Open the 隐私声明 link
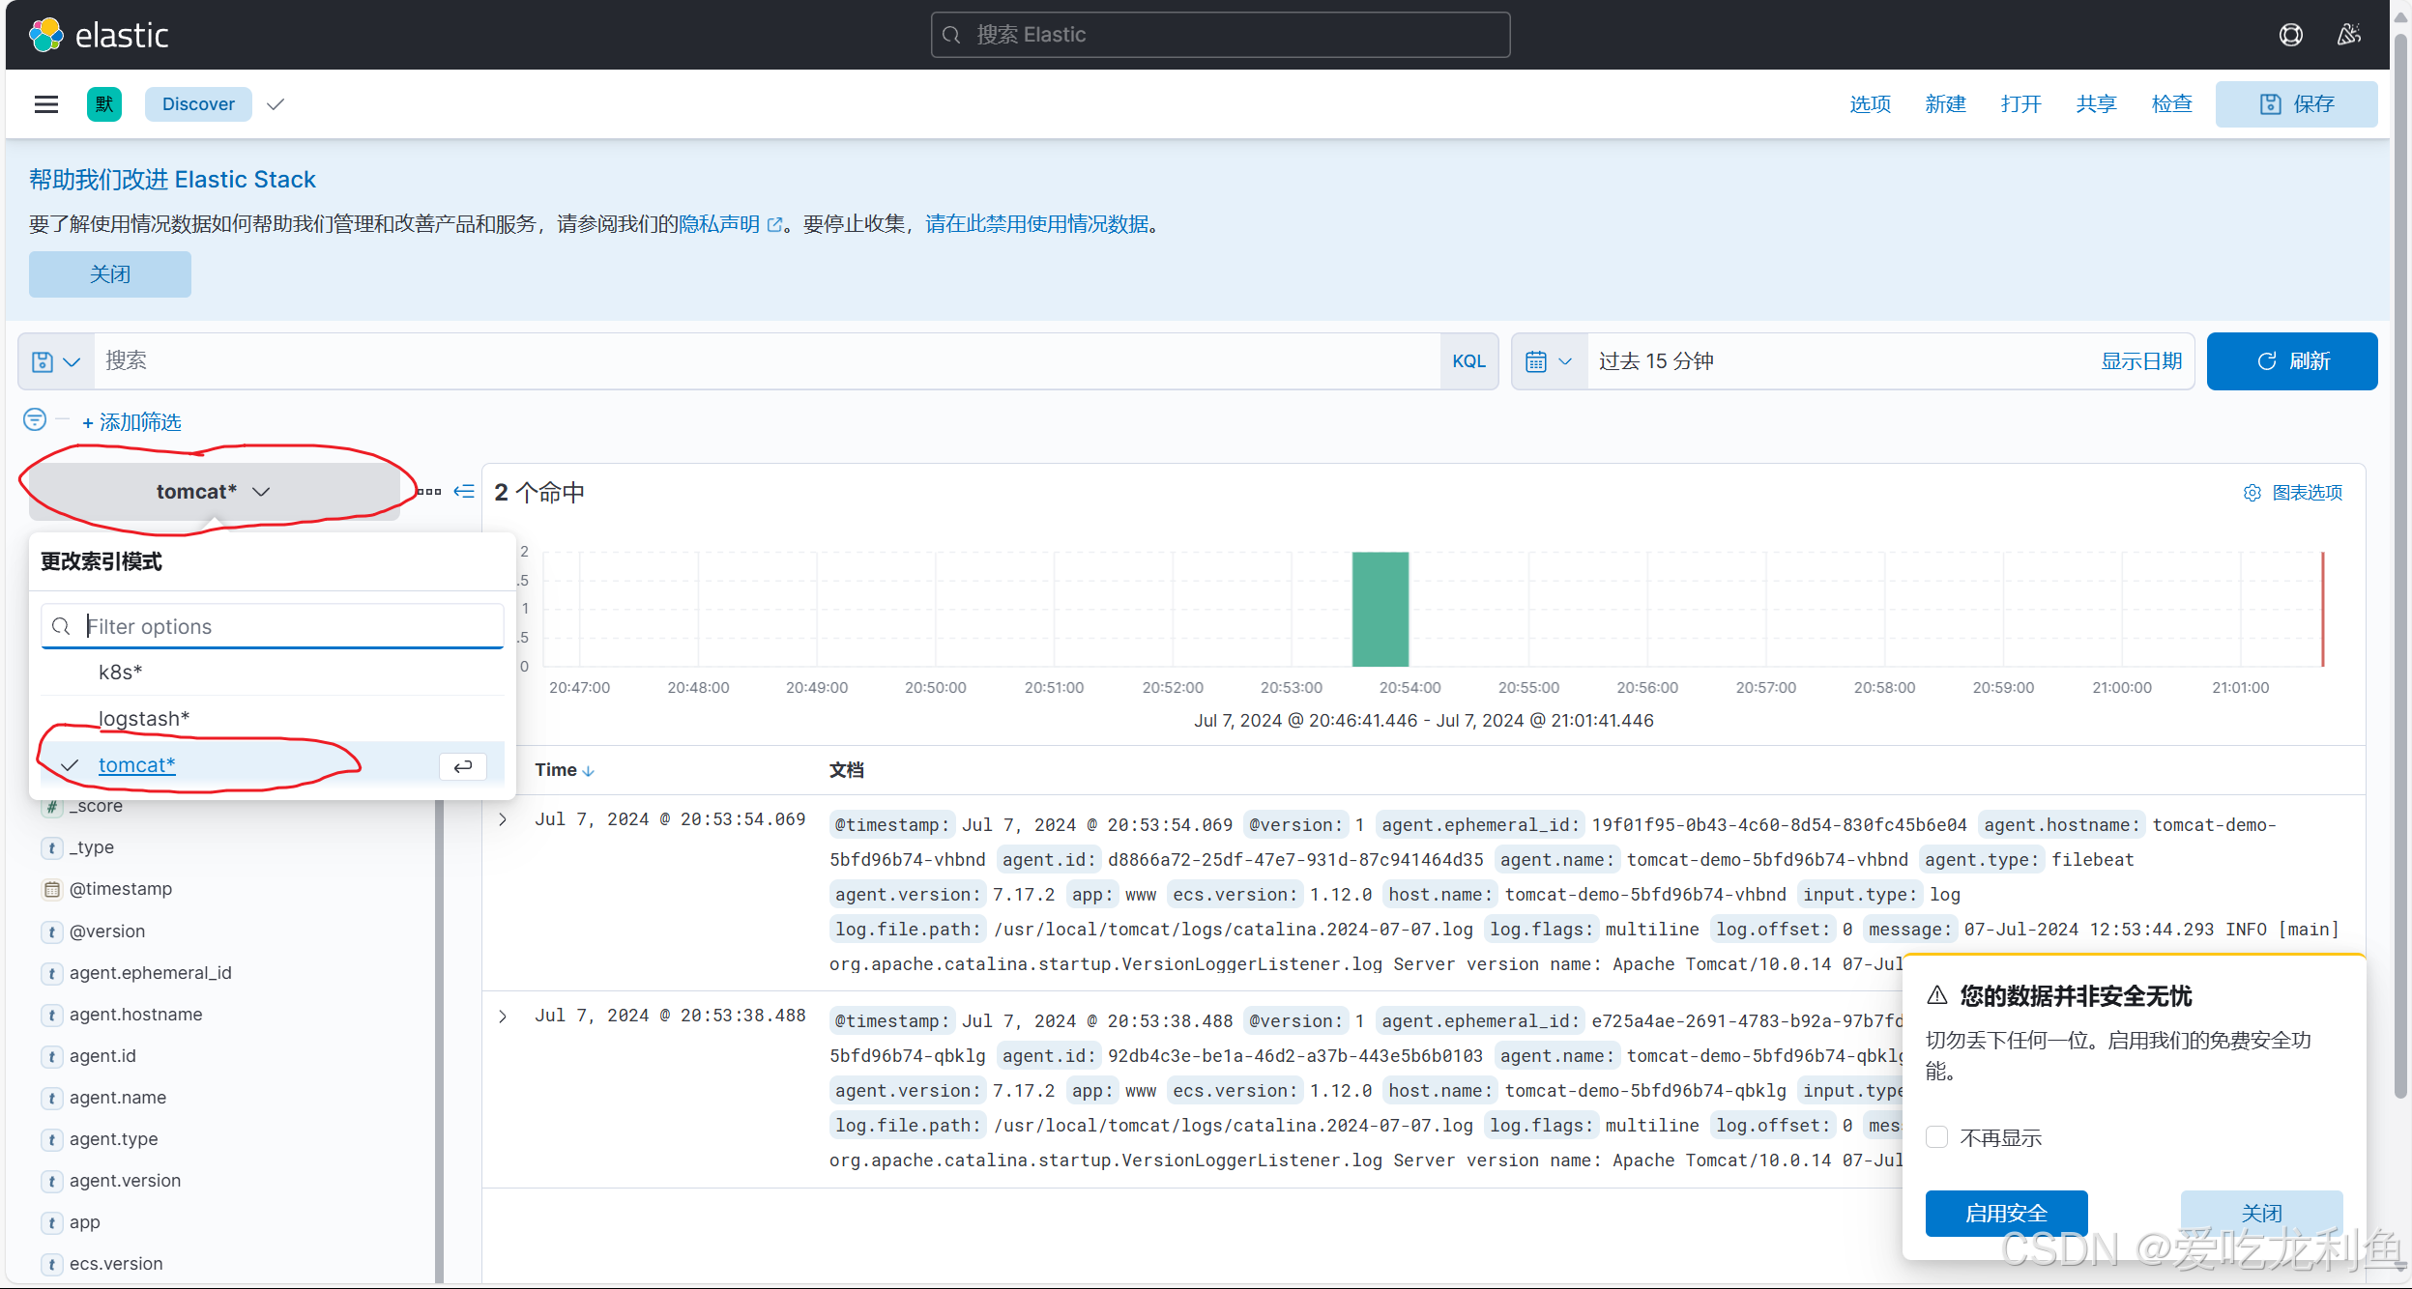 (719, 224)
